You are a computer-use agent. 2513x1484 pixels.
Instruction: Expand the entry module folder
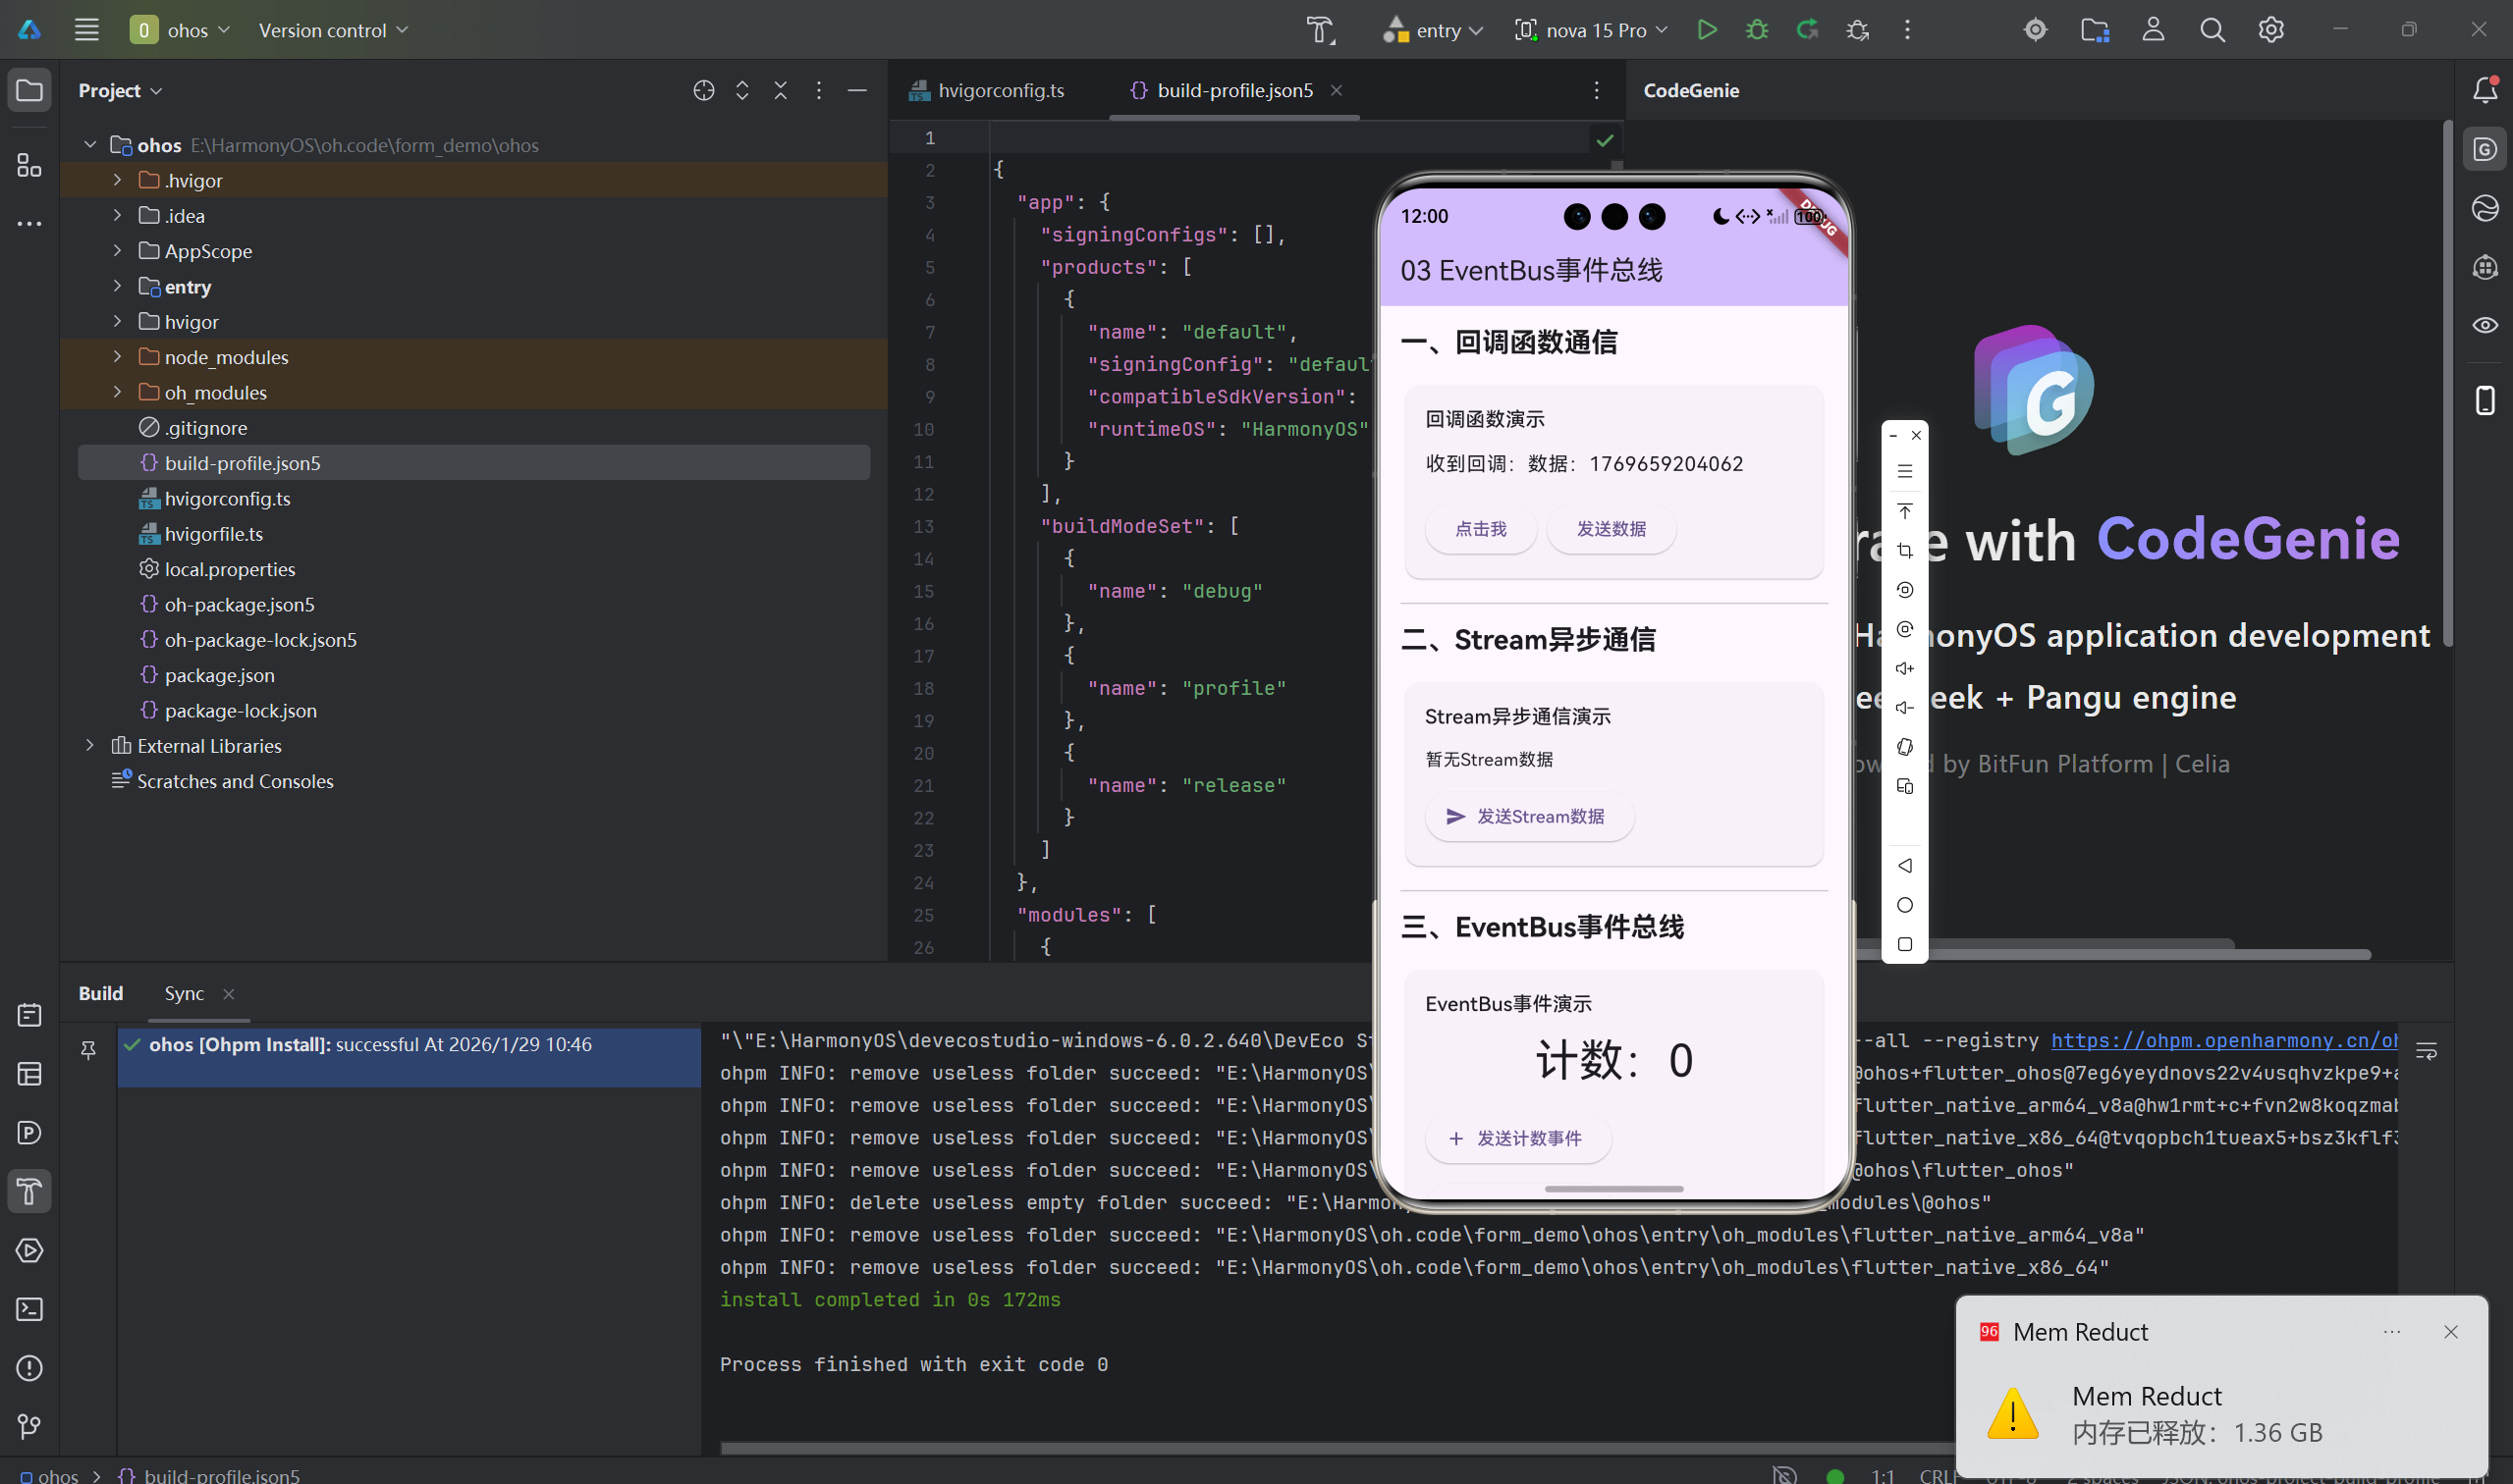117,287
